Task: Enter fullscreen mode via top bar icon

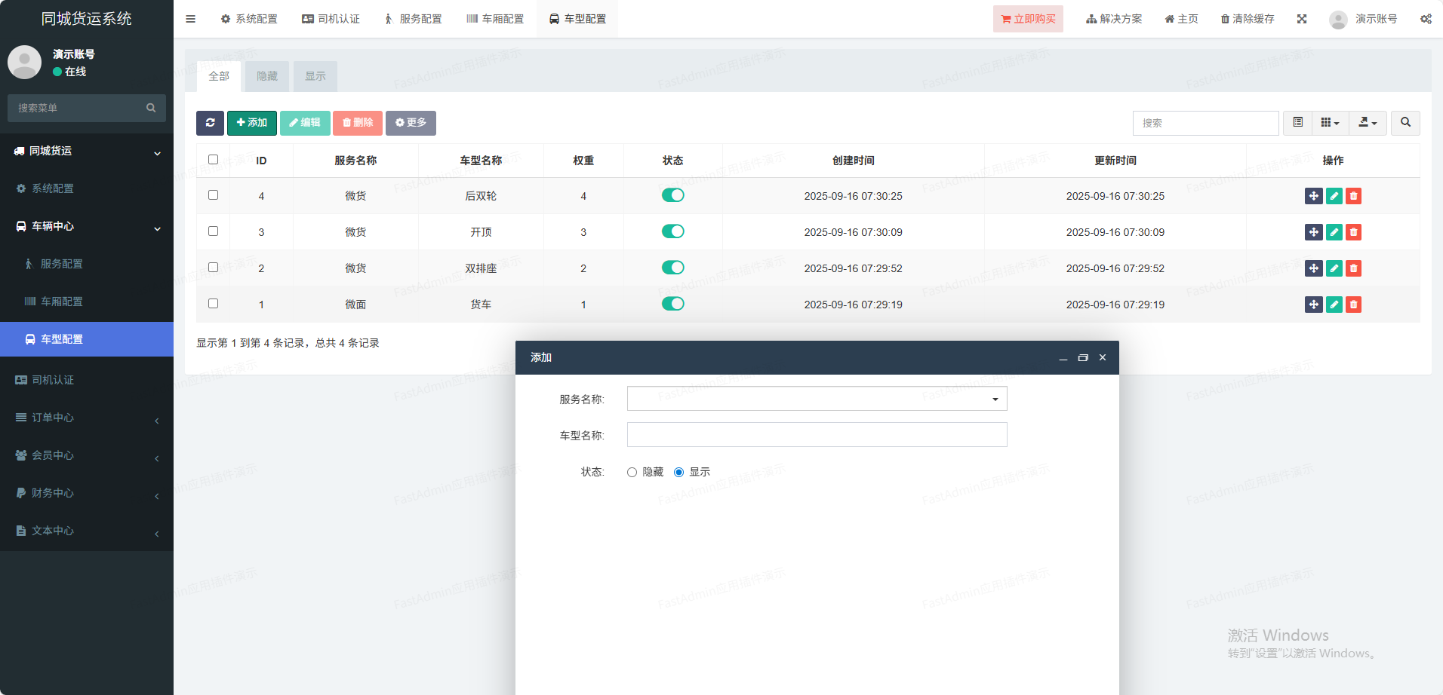Action: tap(1302, 19)
